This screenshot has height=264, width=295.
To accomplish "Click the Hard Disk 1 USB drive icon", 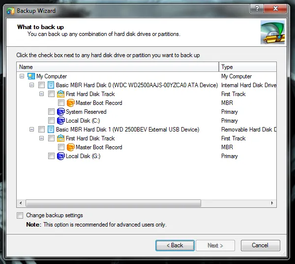I will click(x=51, y=130).
